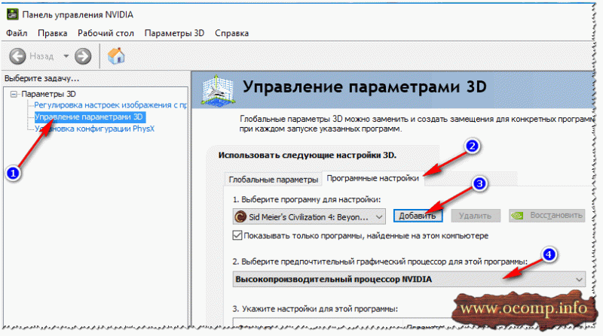Click the 3D settings header image icon
Image resolution: width=603 pixels, height=336 pixels.
coord(218,90)
